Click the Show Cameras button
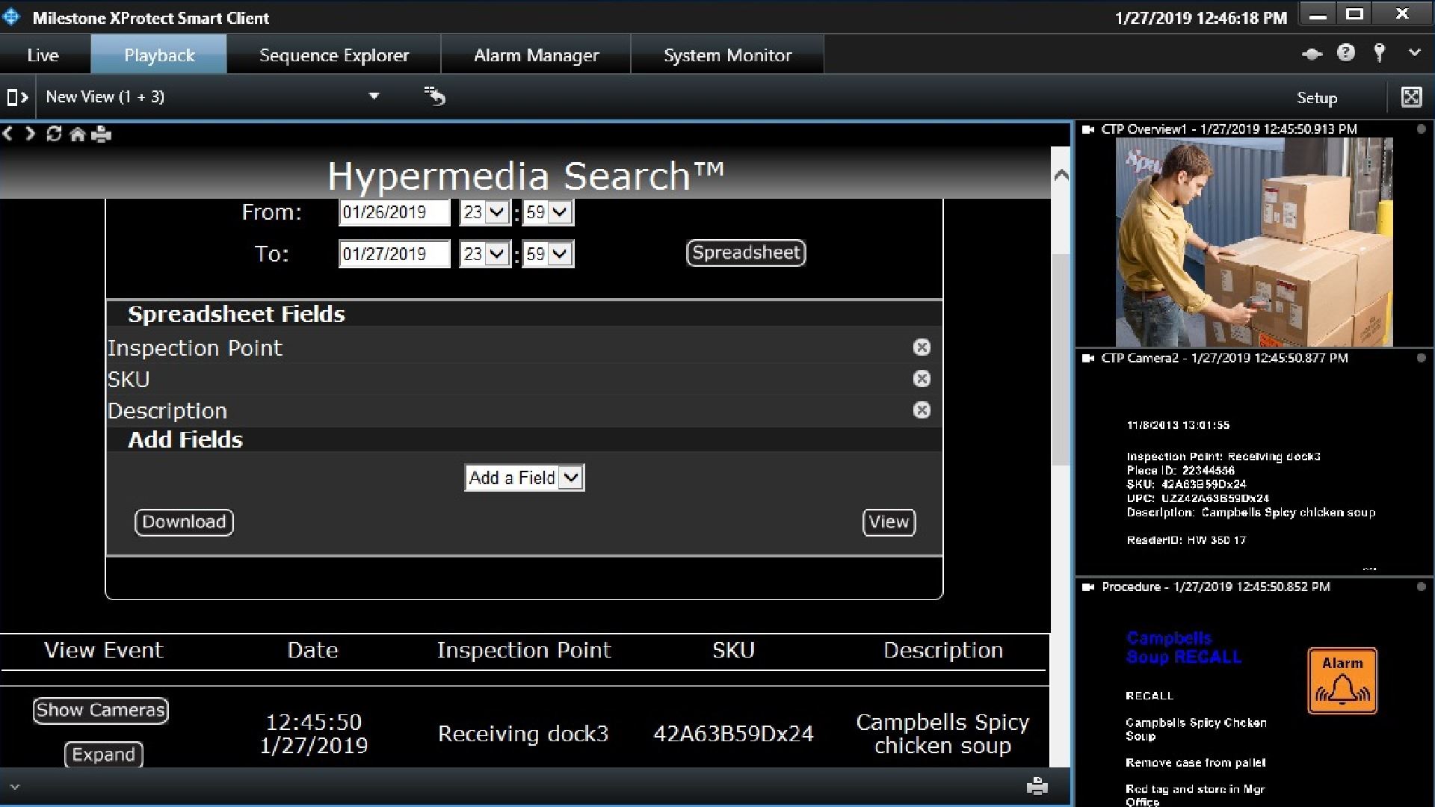The image size is (1435, 807). click(101, 710)
